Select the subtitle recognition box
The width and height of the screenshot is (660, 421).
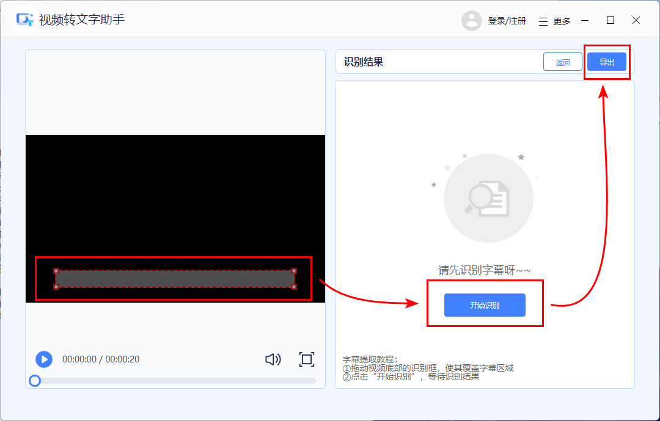coord(174,278)
